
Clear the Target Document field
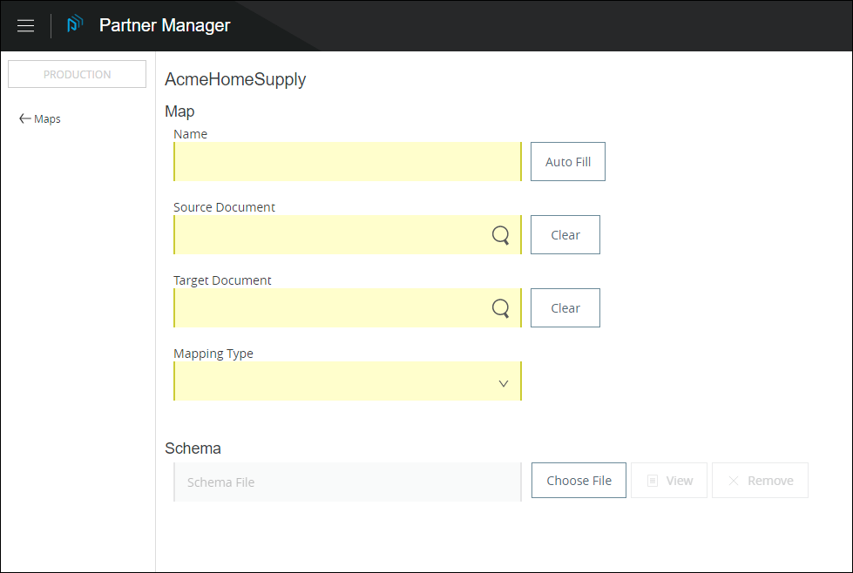pyautogui.click(x=565, y=308)
